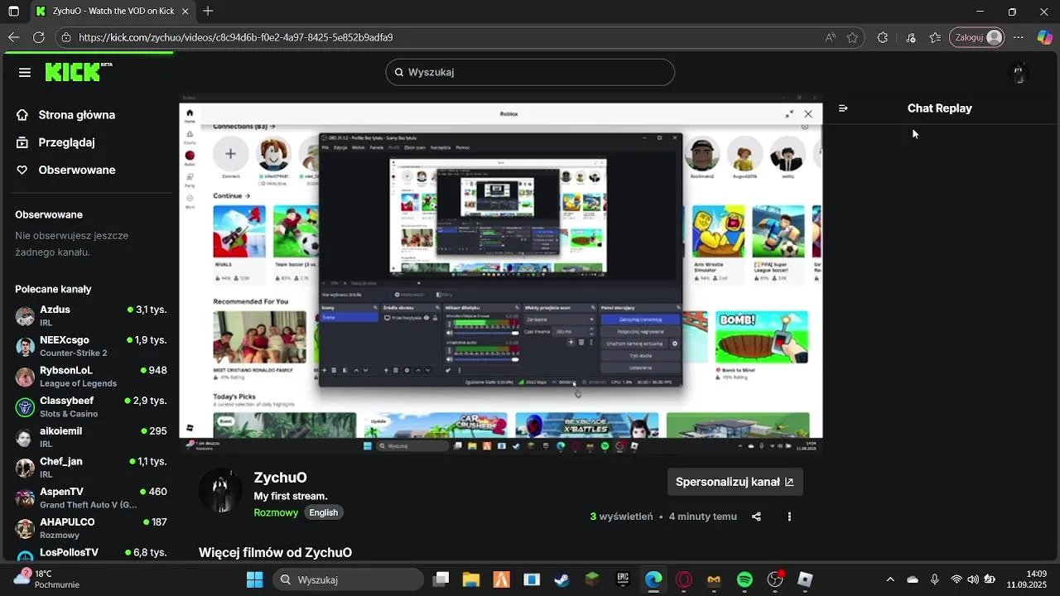1060x596 pixels.
Task: Open aikoiemil recommended channel
Action: (x=91, y=437)
